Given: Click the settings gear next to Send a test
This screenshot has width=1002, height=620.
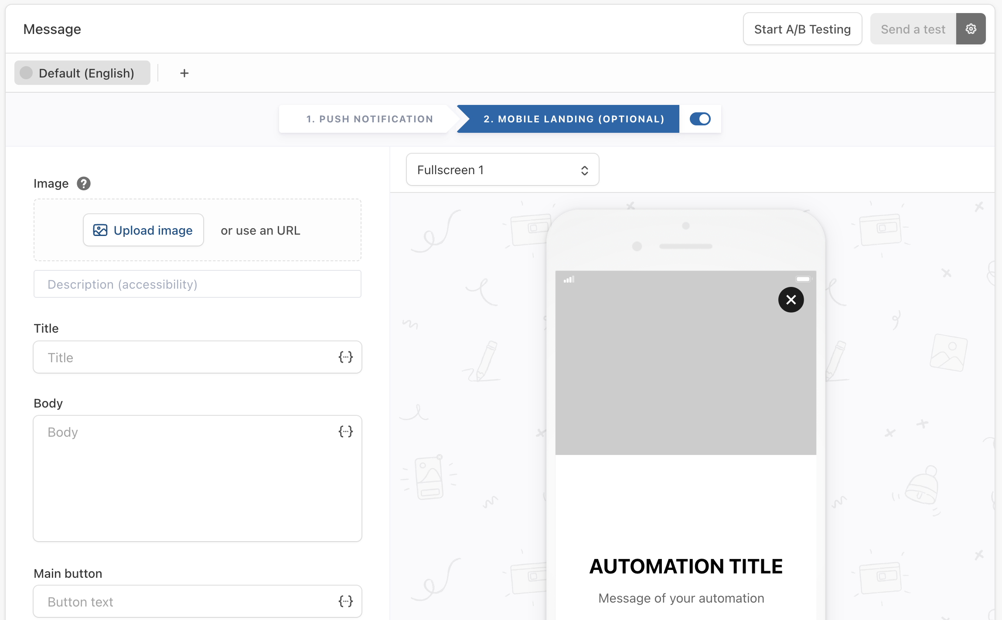Looking at the screenshot, I should [x=971, y=29].
